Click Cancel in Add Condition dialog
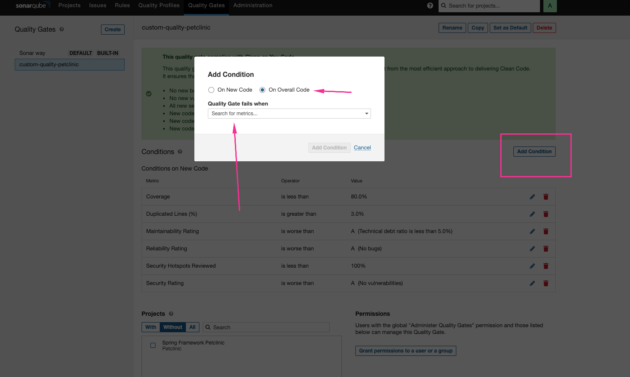 pos(362,148)
